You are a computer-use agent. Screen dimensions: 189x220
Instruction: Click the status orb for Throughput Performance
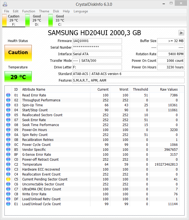[x=8, y=100]
